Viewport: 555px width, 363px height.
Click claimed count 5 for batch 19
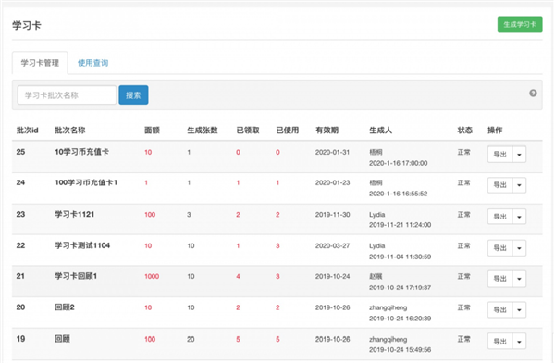[238, 339]
